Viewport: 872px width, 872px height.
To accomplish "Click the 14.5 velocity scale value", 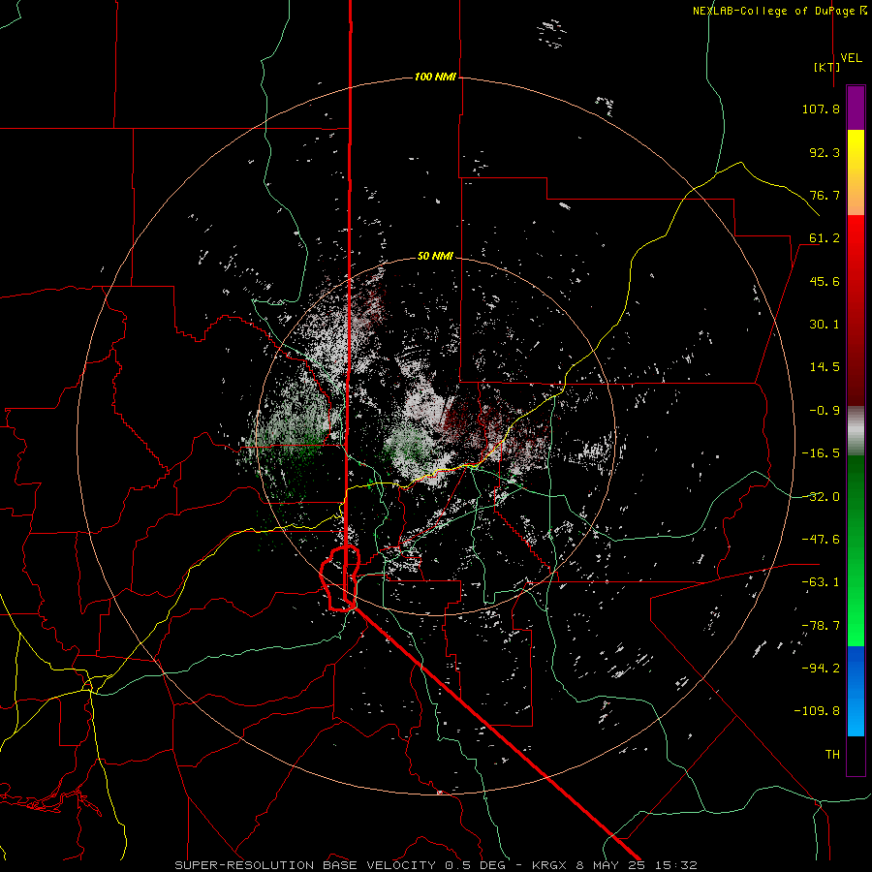I will (x=825, y=367).
